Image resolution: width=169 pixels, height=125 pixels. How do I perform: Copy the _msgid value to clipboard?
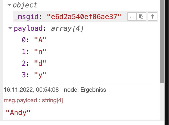[141, 16]
